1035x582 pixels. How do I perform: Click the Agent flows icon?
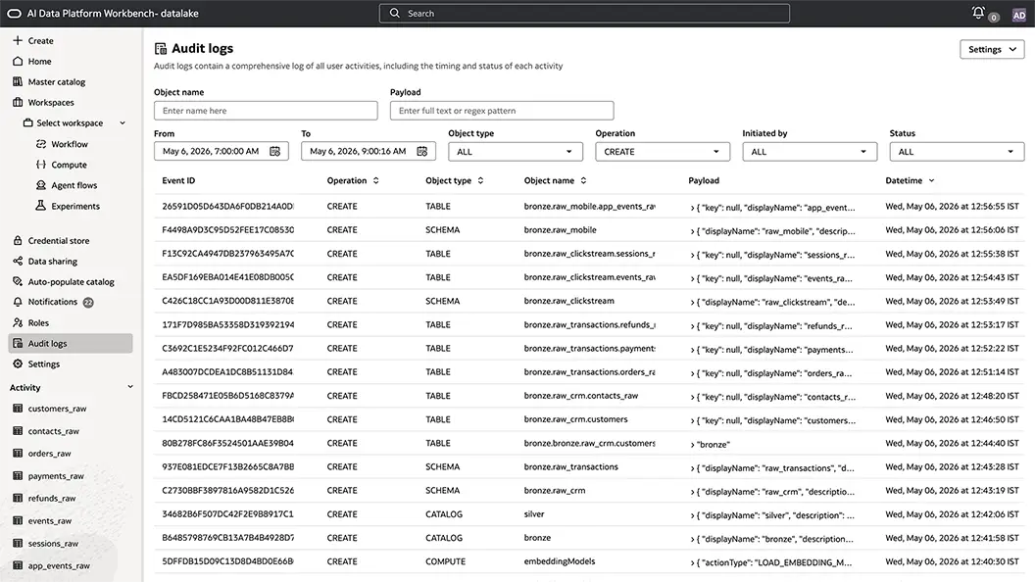(41, 185)
